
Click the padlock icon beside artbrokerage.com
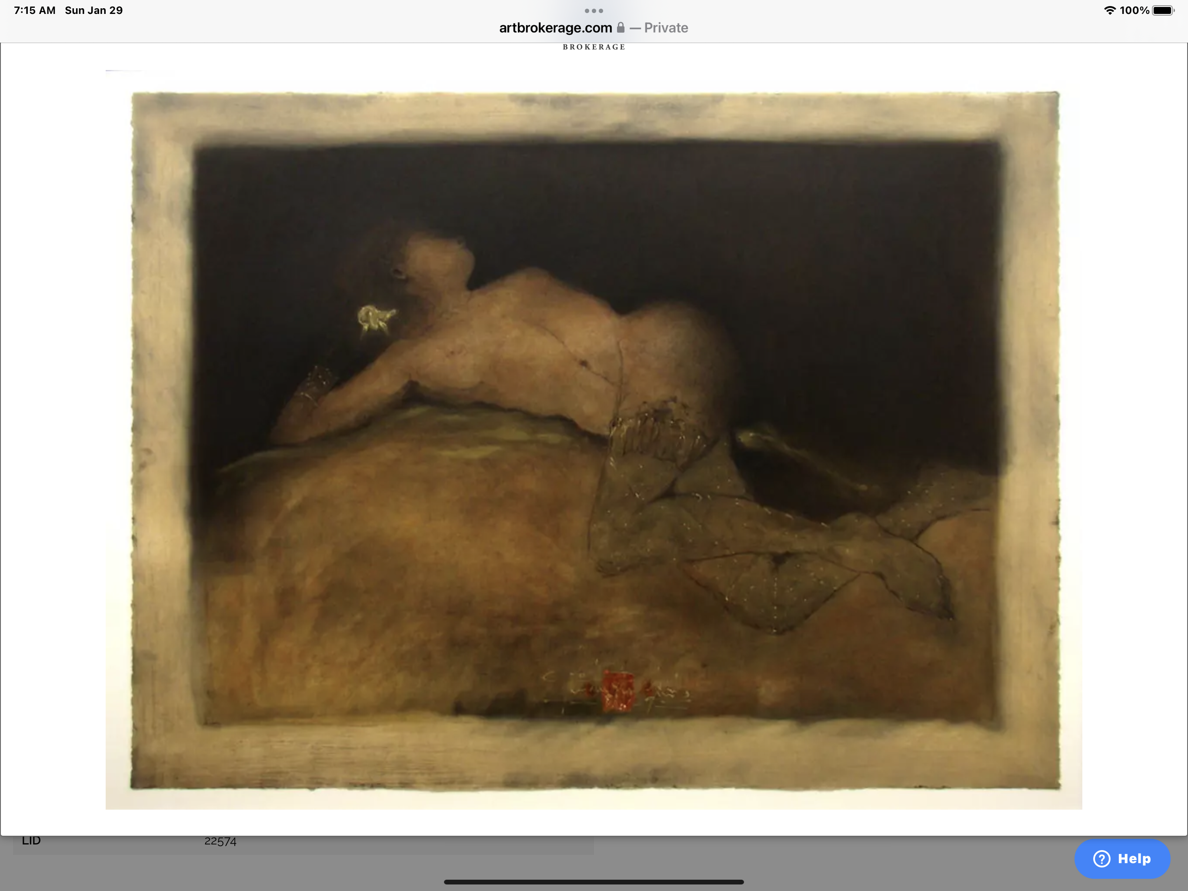[x=621, y=27]
